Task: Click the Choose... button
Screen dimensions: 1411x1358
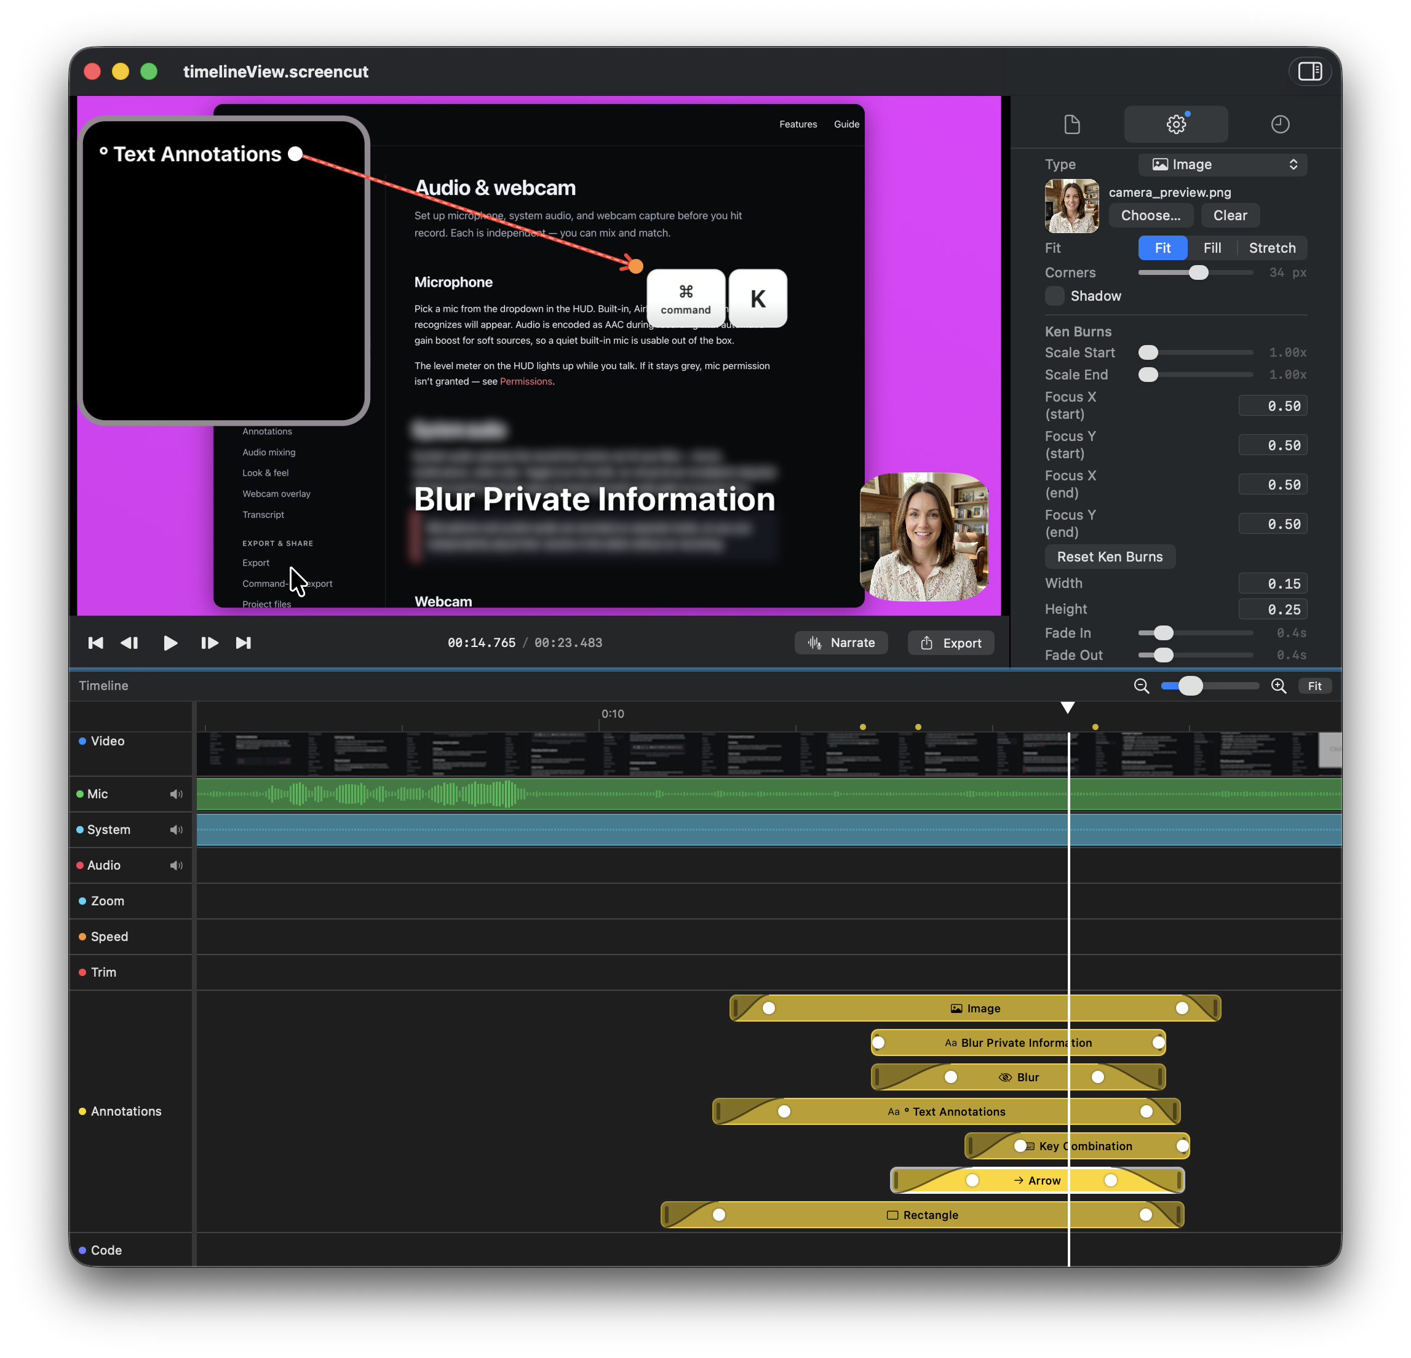Action: [1150, 215]
